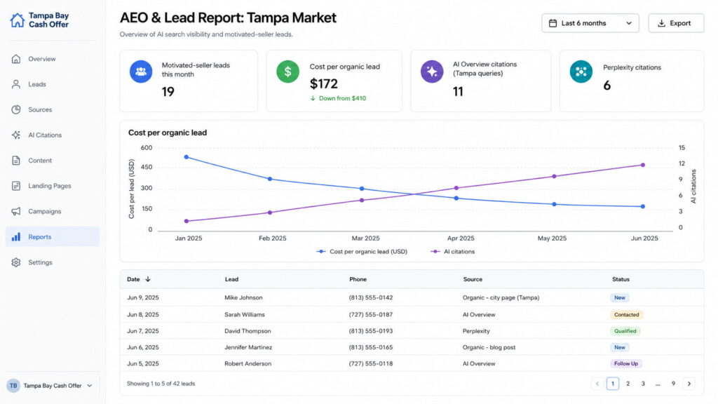Click the Jan 2025 blue cost data point
Image resolution: width=718 pixels, height=404 pixels.
point(187,157)
